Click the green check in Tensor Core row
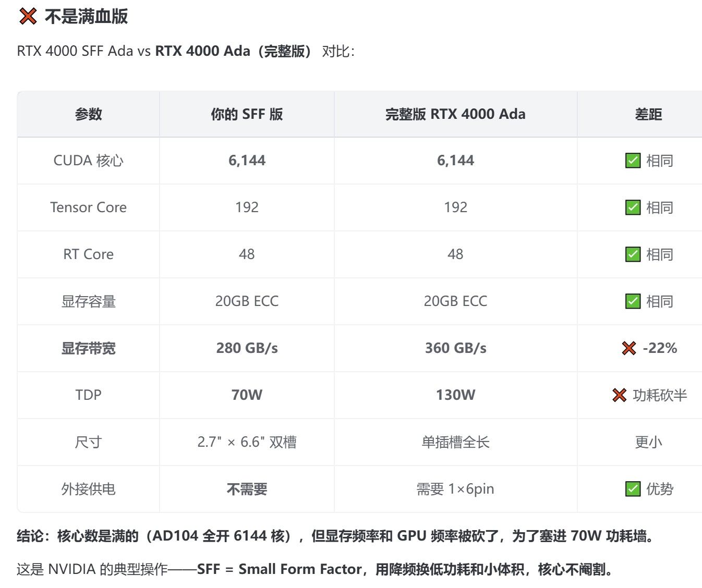702x588 pixels. [x=633, y=207]
